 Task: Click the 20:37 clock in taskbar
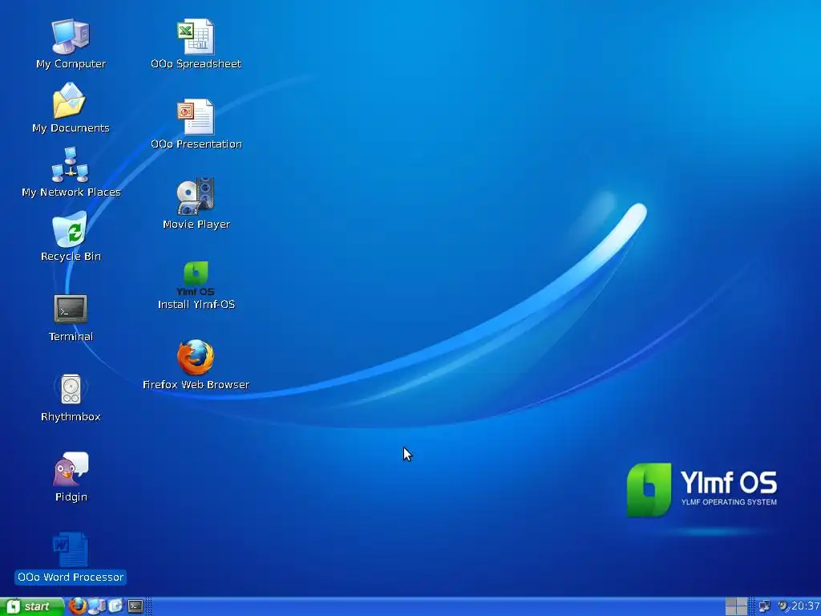point(806,606)
